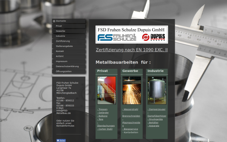This screenshot has width=227, height=142.
Task: Open the sparks cutting image under Gewerbe
Action: click(x=132, y=91)
